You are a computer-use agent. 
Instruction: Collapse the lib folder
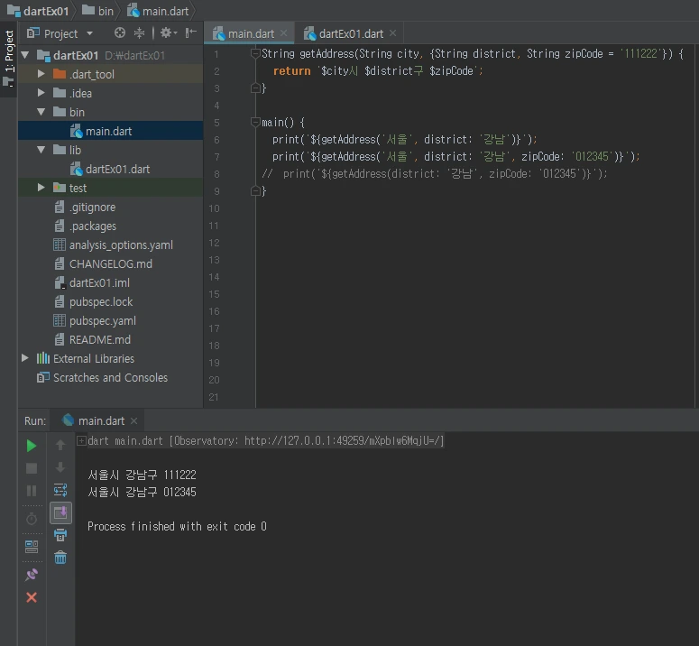41,150
